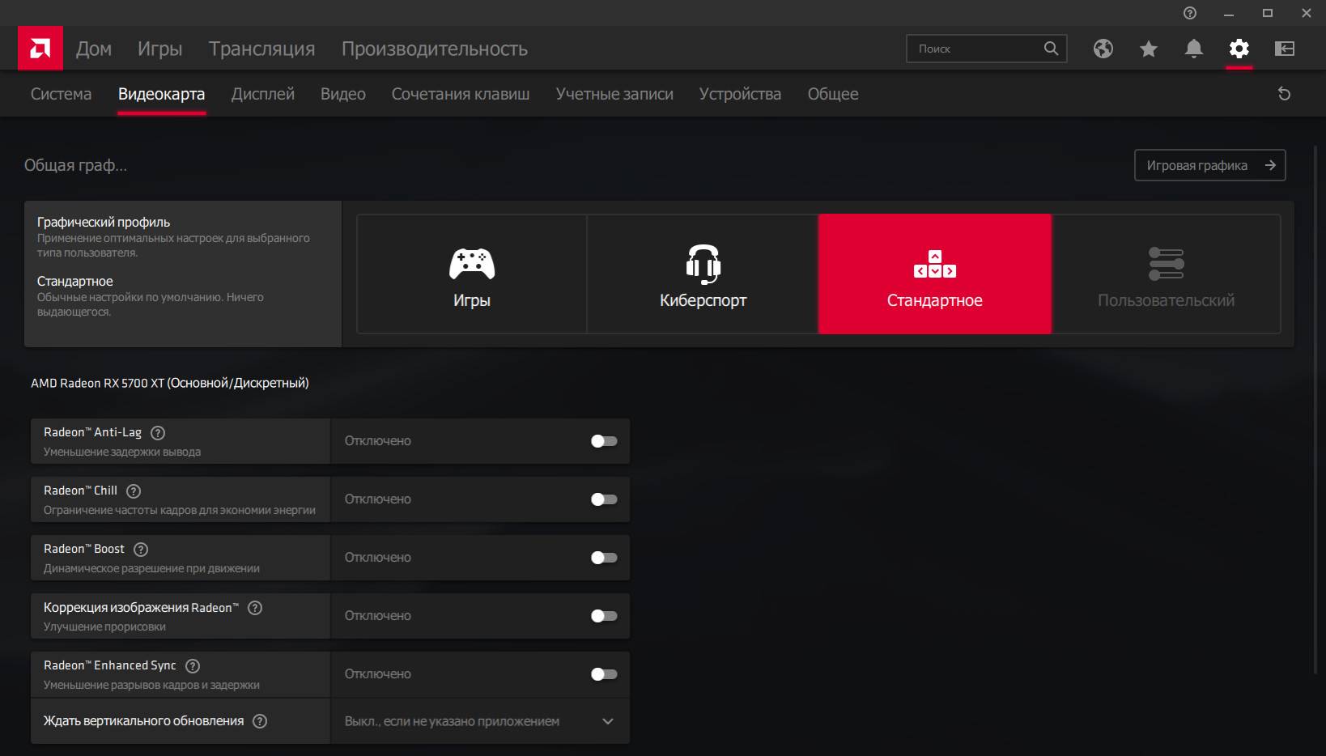
Task: Select the Игры gamepad profile
Action: pyautogui.click(x=472, y=274)
